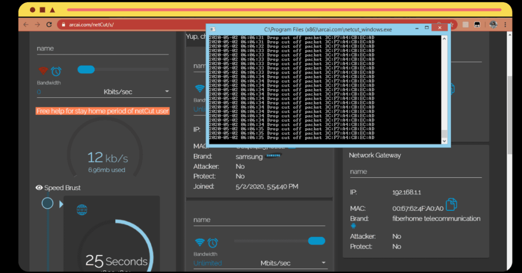This screenshot has width=522, height=273.
Task: Click the faded gray browser extension icon
Action: pos(465,24)
